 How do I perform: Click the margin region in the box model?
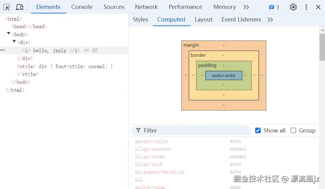[x=191, y=45]
